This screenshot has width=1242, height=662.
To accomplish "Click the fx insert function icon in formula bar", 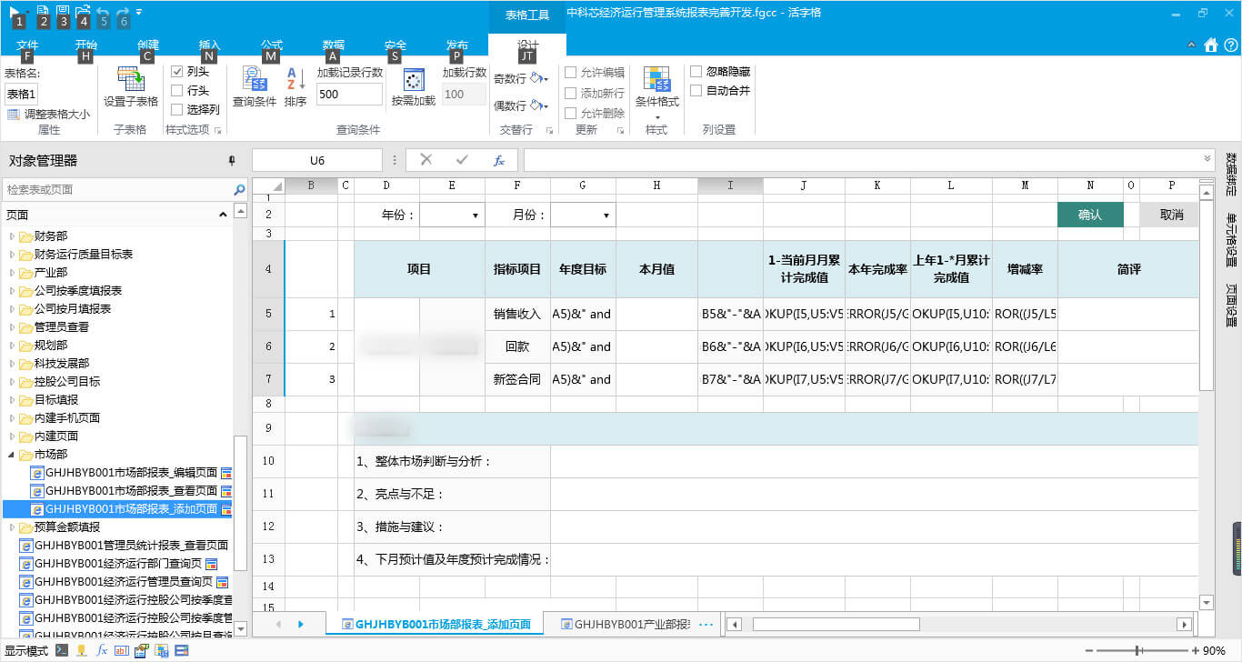I will click(499, 160).
